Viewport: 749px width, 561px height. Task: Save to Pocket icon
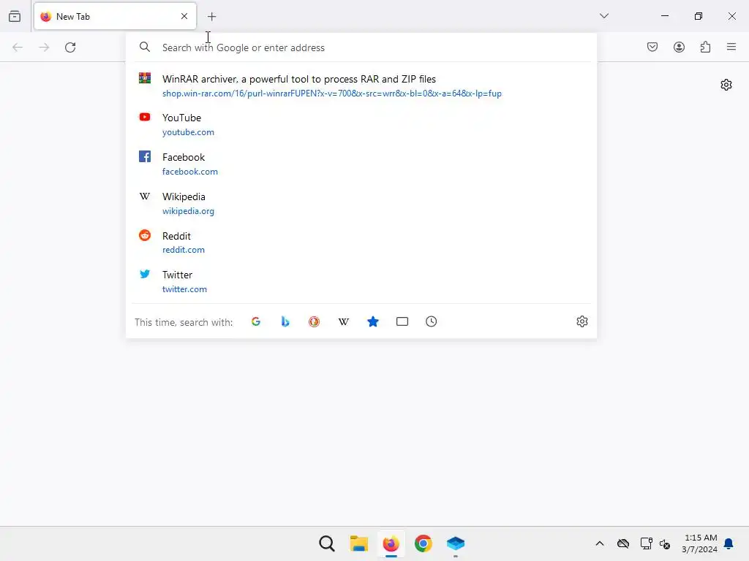tap(652, 47)
